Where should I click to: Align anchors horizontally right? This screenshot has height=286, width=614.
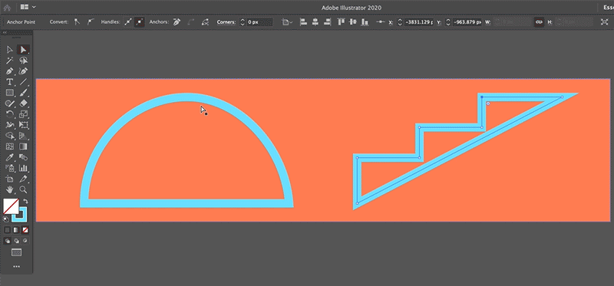[x=328, y=22]
